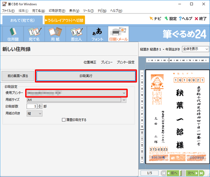Open the 用紙サイズ A4 dropdown arrow
210x177 pixels.
coord(124,100)
